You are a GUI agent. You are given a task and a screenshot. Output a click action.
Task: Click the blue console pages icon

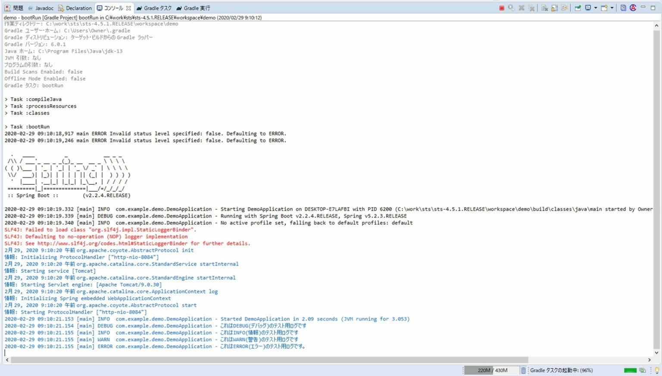623,8
